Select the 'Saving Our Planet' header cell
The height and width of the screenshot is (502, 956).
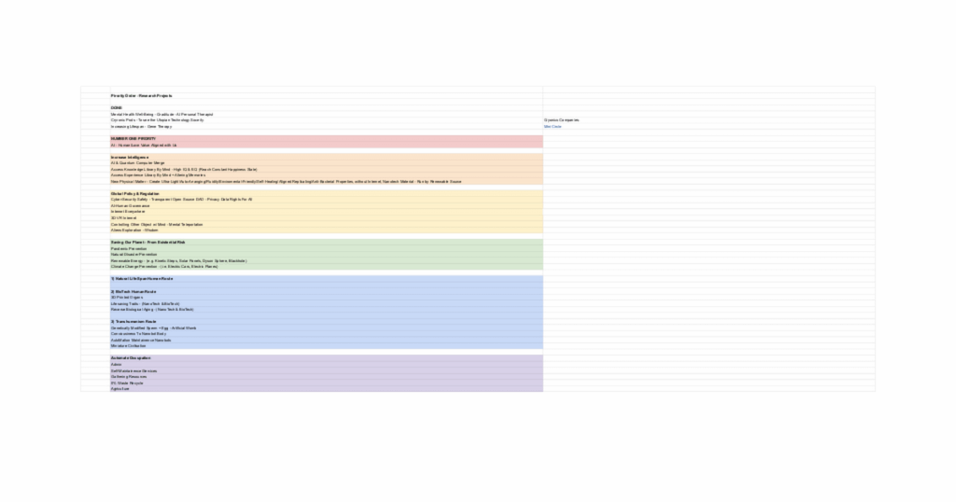pos(326,242)
